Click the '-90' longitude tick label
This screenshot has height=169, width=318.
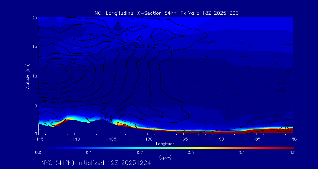pos(220,139)
